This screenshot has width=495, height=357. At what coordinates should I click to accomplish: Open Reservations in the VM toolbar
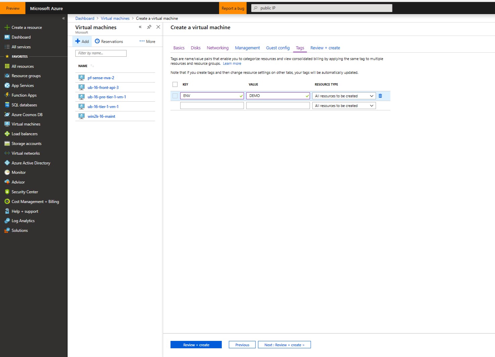pyautogui.click(x=109, y=41)
